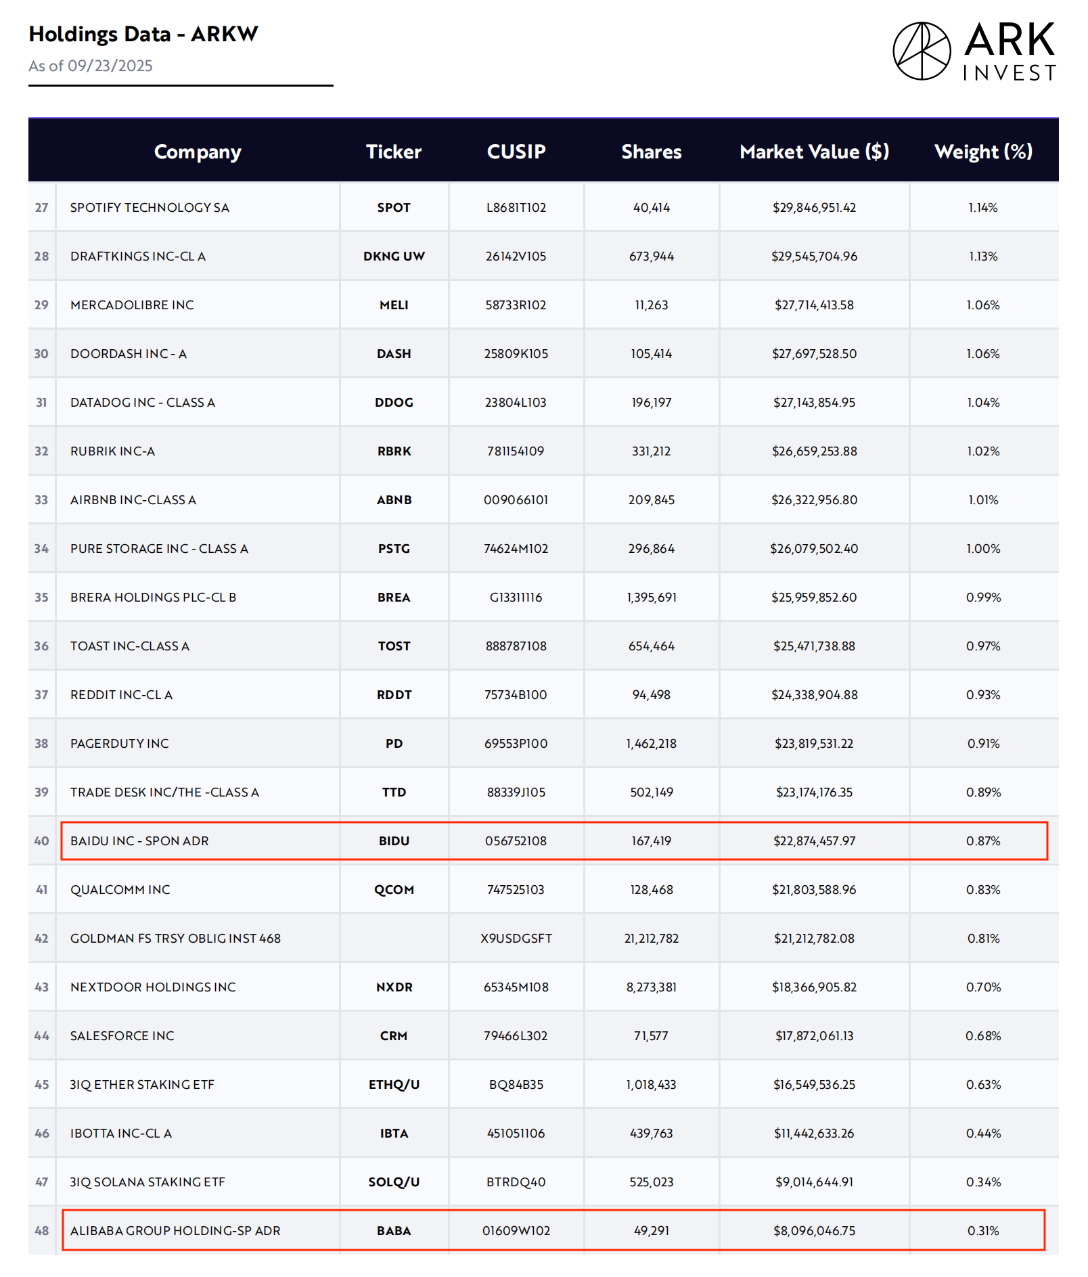Select Datadog's weight 1.04%
This screenshot has width=1088, height=1277.
click(x=984, y=403)
